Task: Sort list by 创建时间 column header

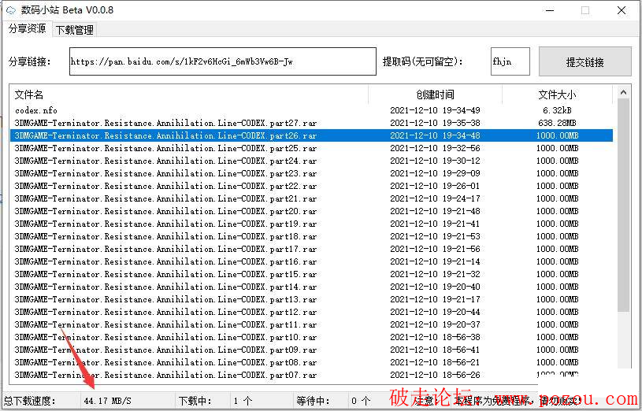Action: (x=436, y=94)
